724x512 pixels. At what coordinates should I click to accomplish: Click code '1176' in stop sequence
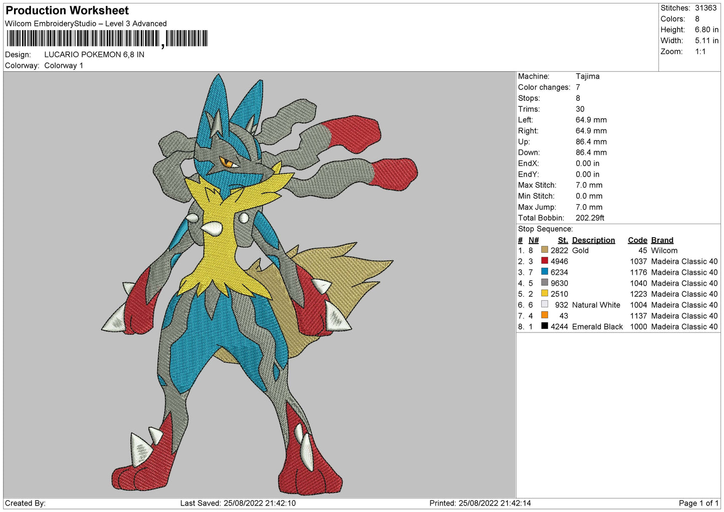point(638,272)
